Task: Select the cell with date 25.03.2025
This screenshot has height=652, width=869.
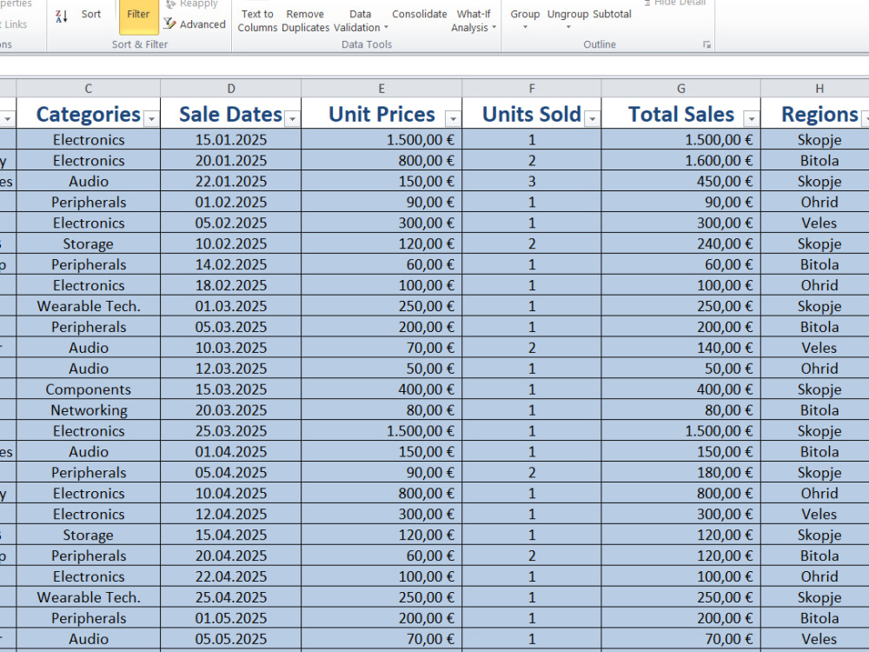Action: [x=231, y=431]
